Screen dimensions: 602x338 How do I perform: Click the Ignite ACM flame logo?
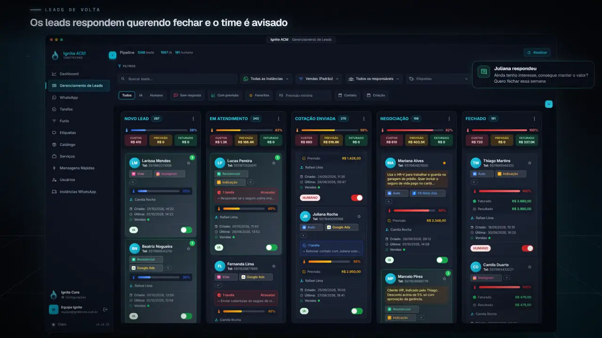pyautogui.click(x=55, y=55)
